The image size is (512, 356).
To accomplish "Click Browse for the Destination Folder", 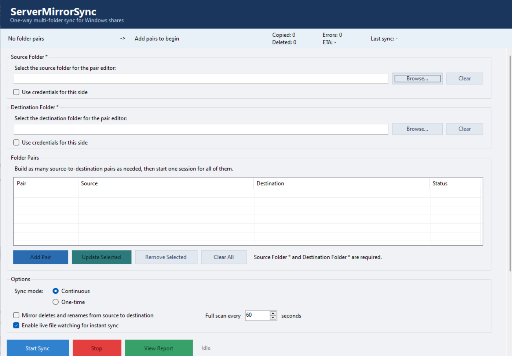I will (x=417, y=129).
